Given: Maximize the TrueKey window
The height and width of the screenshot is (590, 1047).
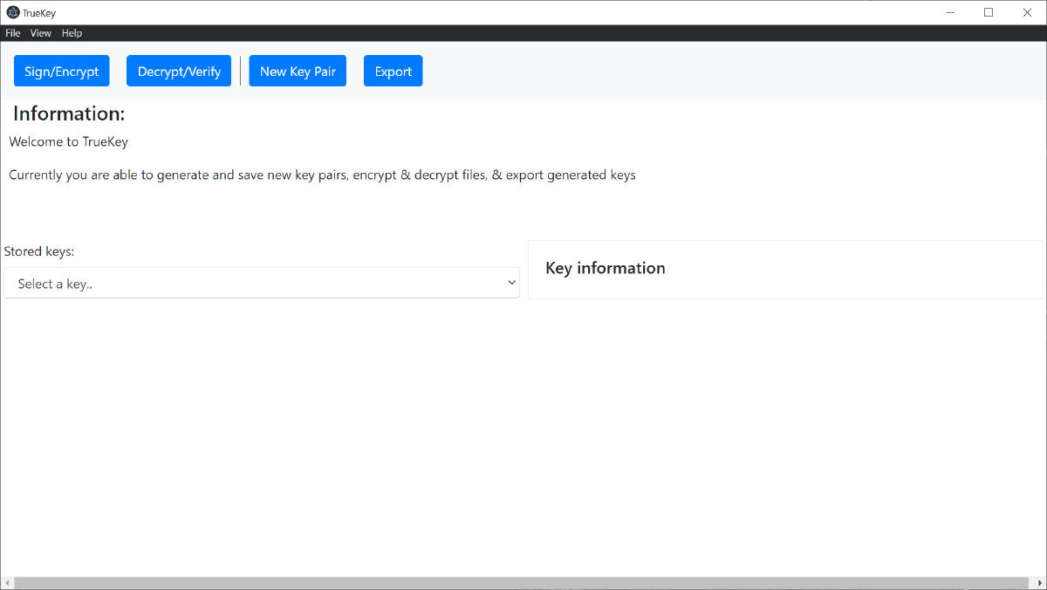Looking at the screenshot, I should [x=989, y=12].
